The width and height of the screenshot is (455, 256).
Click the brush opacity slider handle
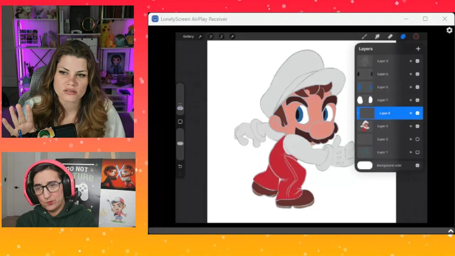click(180, 143)
